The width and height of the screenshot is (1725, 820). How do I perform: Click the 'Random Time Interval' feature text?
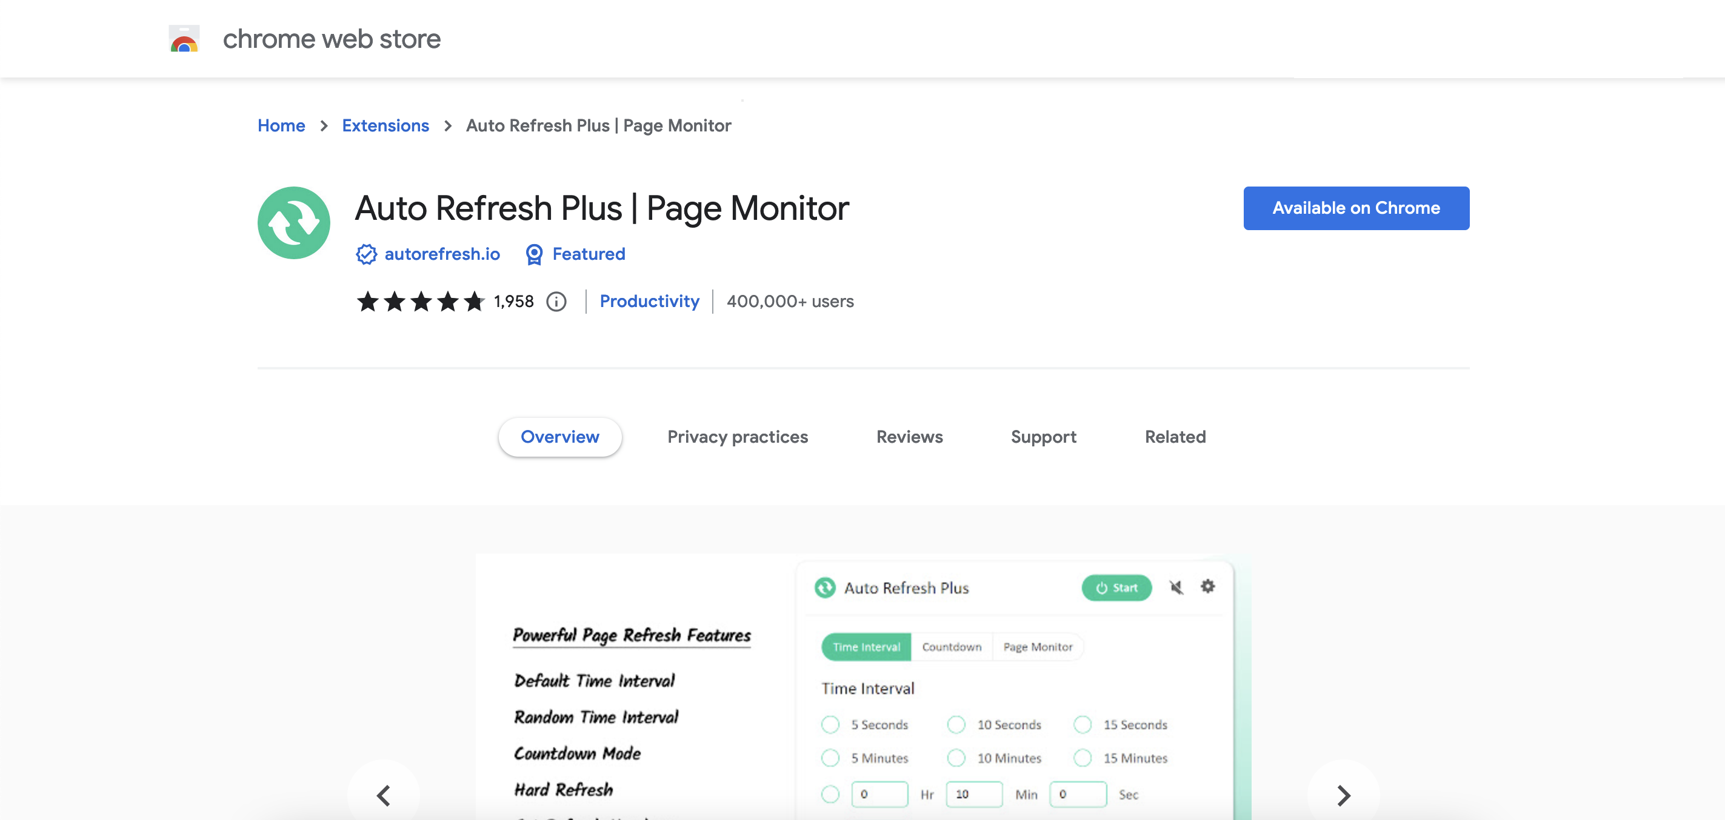(x=596, y=717)
